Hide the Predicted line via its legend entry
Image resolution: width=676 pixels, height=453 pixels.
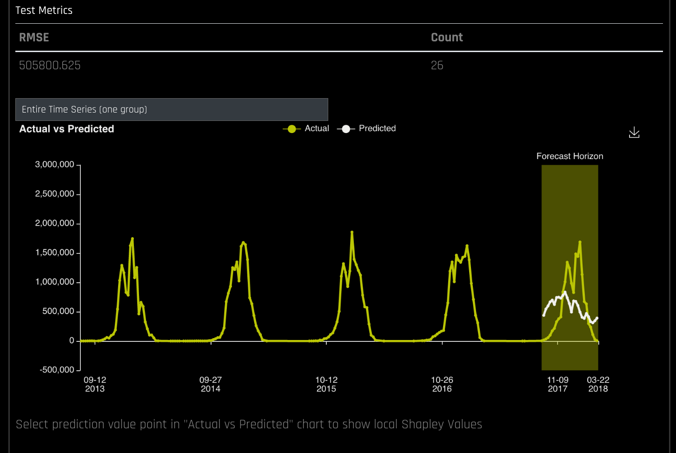(377, 129)
